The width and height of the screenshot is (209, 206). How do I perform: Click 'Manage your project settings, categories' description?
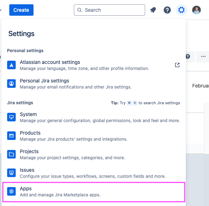point(72,158)
